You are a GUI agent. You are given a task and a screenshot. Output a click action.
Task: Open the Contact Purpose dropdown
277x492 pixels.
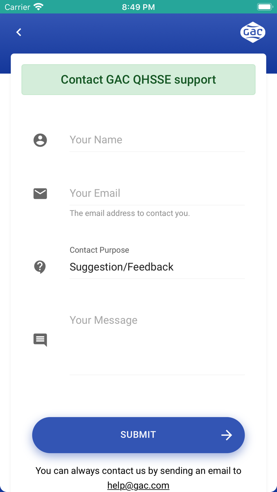tap(157, 267)
